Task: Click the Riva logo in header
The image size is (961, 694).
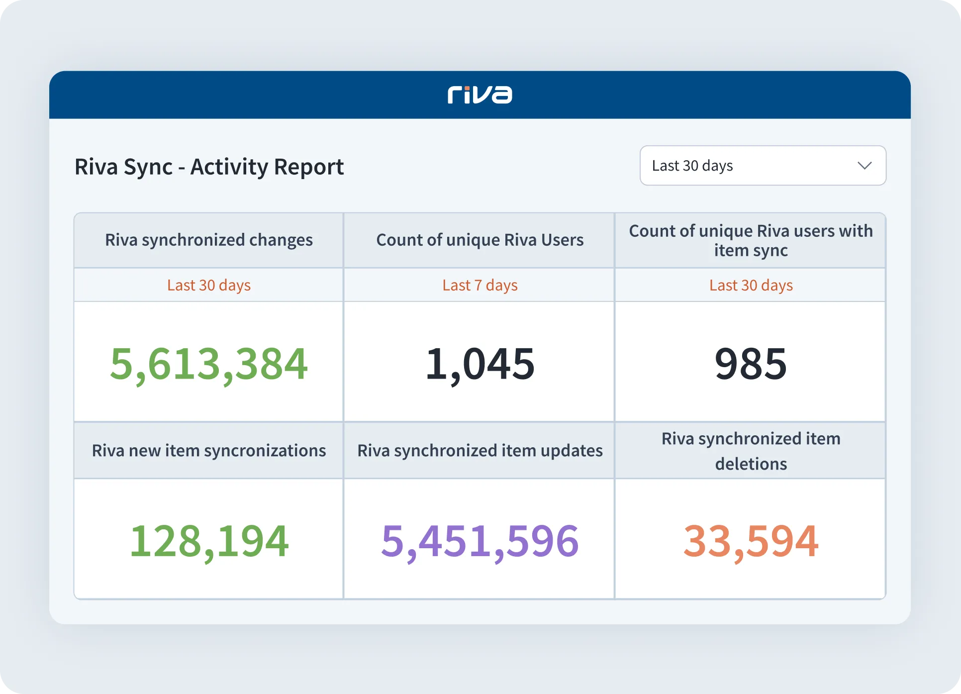Action: tap(480, 95)
